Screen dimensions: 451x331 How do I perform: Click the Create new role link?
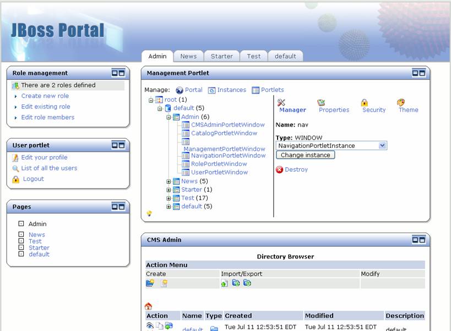45,96
